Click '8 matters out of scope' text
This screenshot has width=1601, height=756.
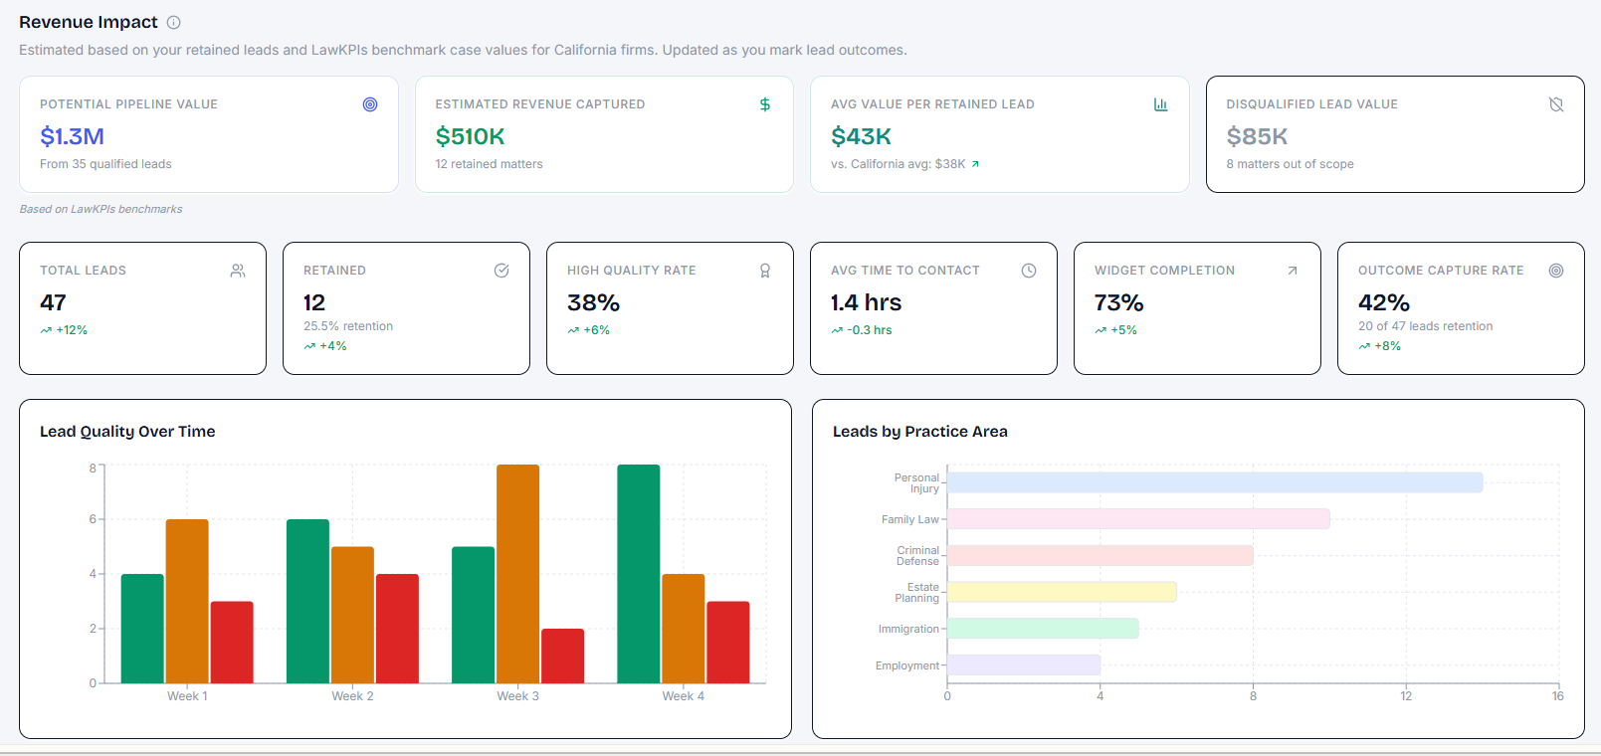click(x=1290, y=164)
